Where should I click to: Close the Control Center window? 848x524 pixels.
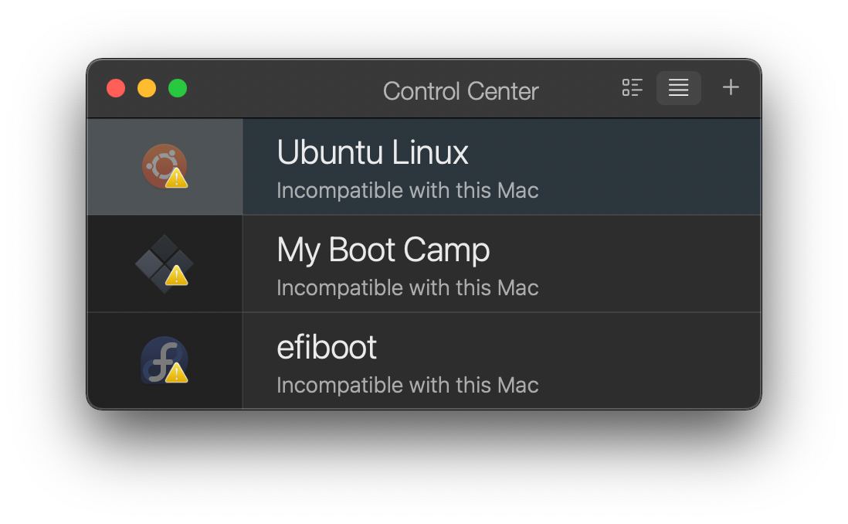click(x=116, y=88)
